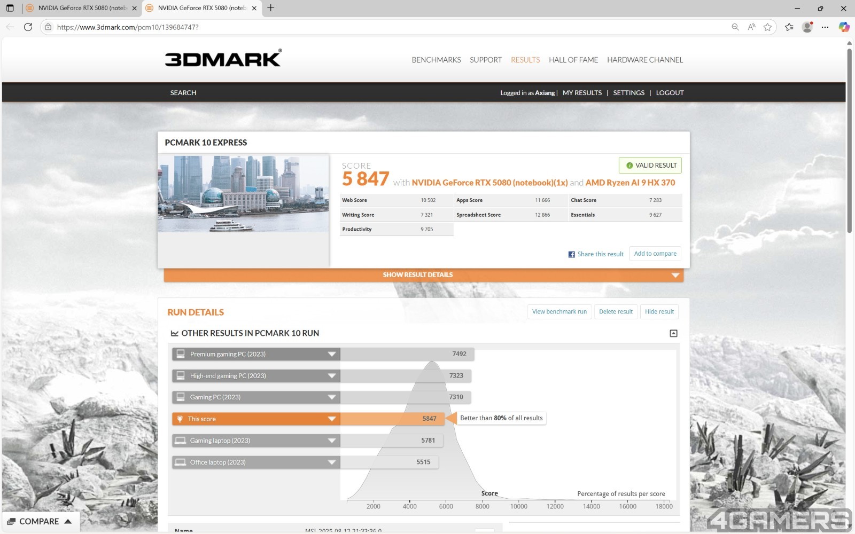Click the 7492 Premium gaming PC score bar
The width and height of the screenshot is (855, 534).
(407, 354)
